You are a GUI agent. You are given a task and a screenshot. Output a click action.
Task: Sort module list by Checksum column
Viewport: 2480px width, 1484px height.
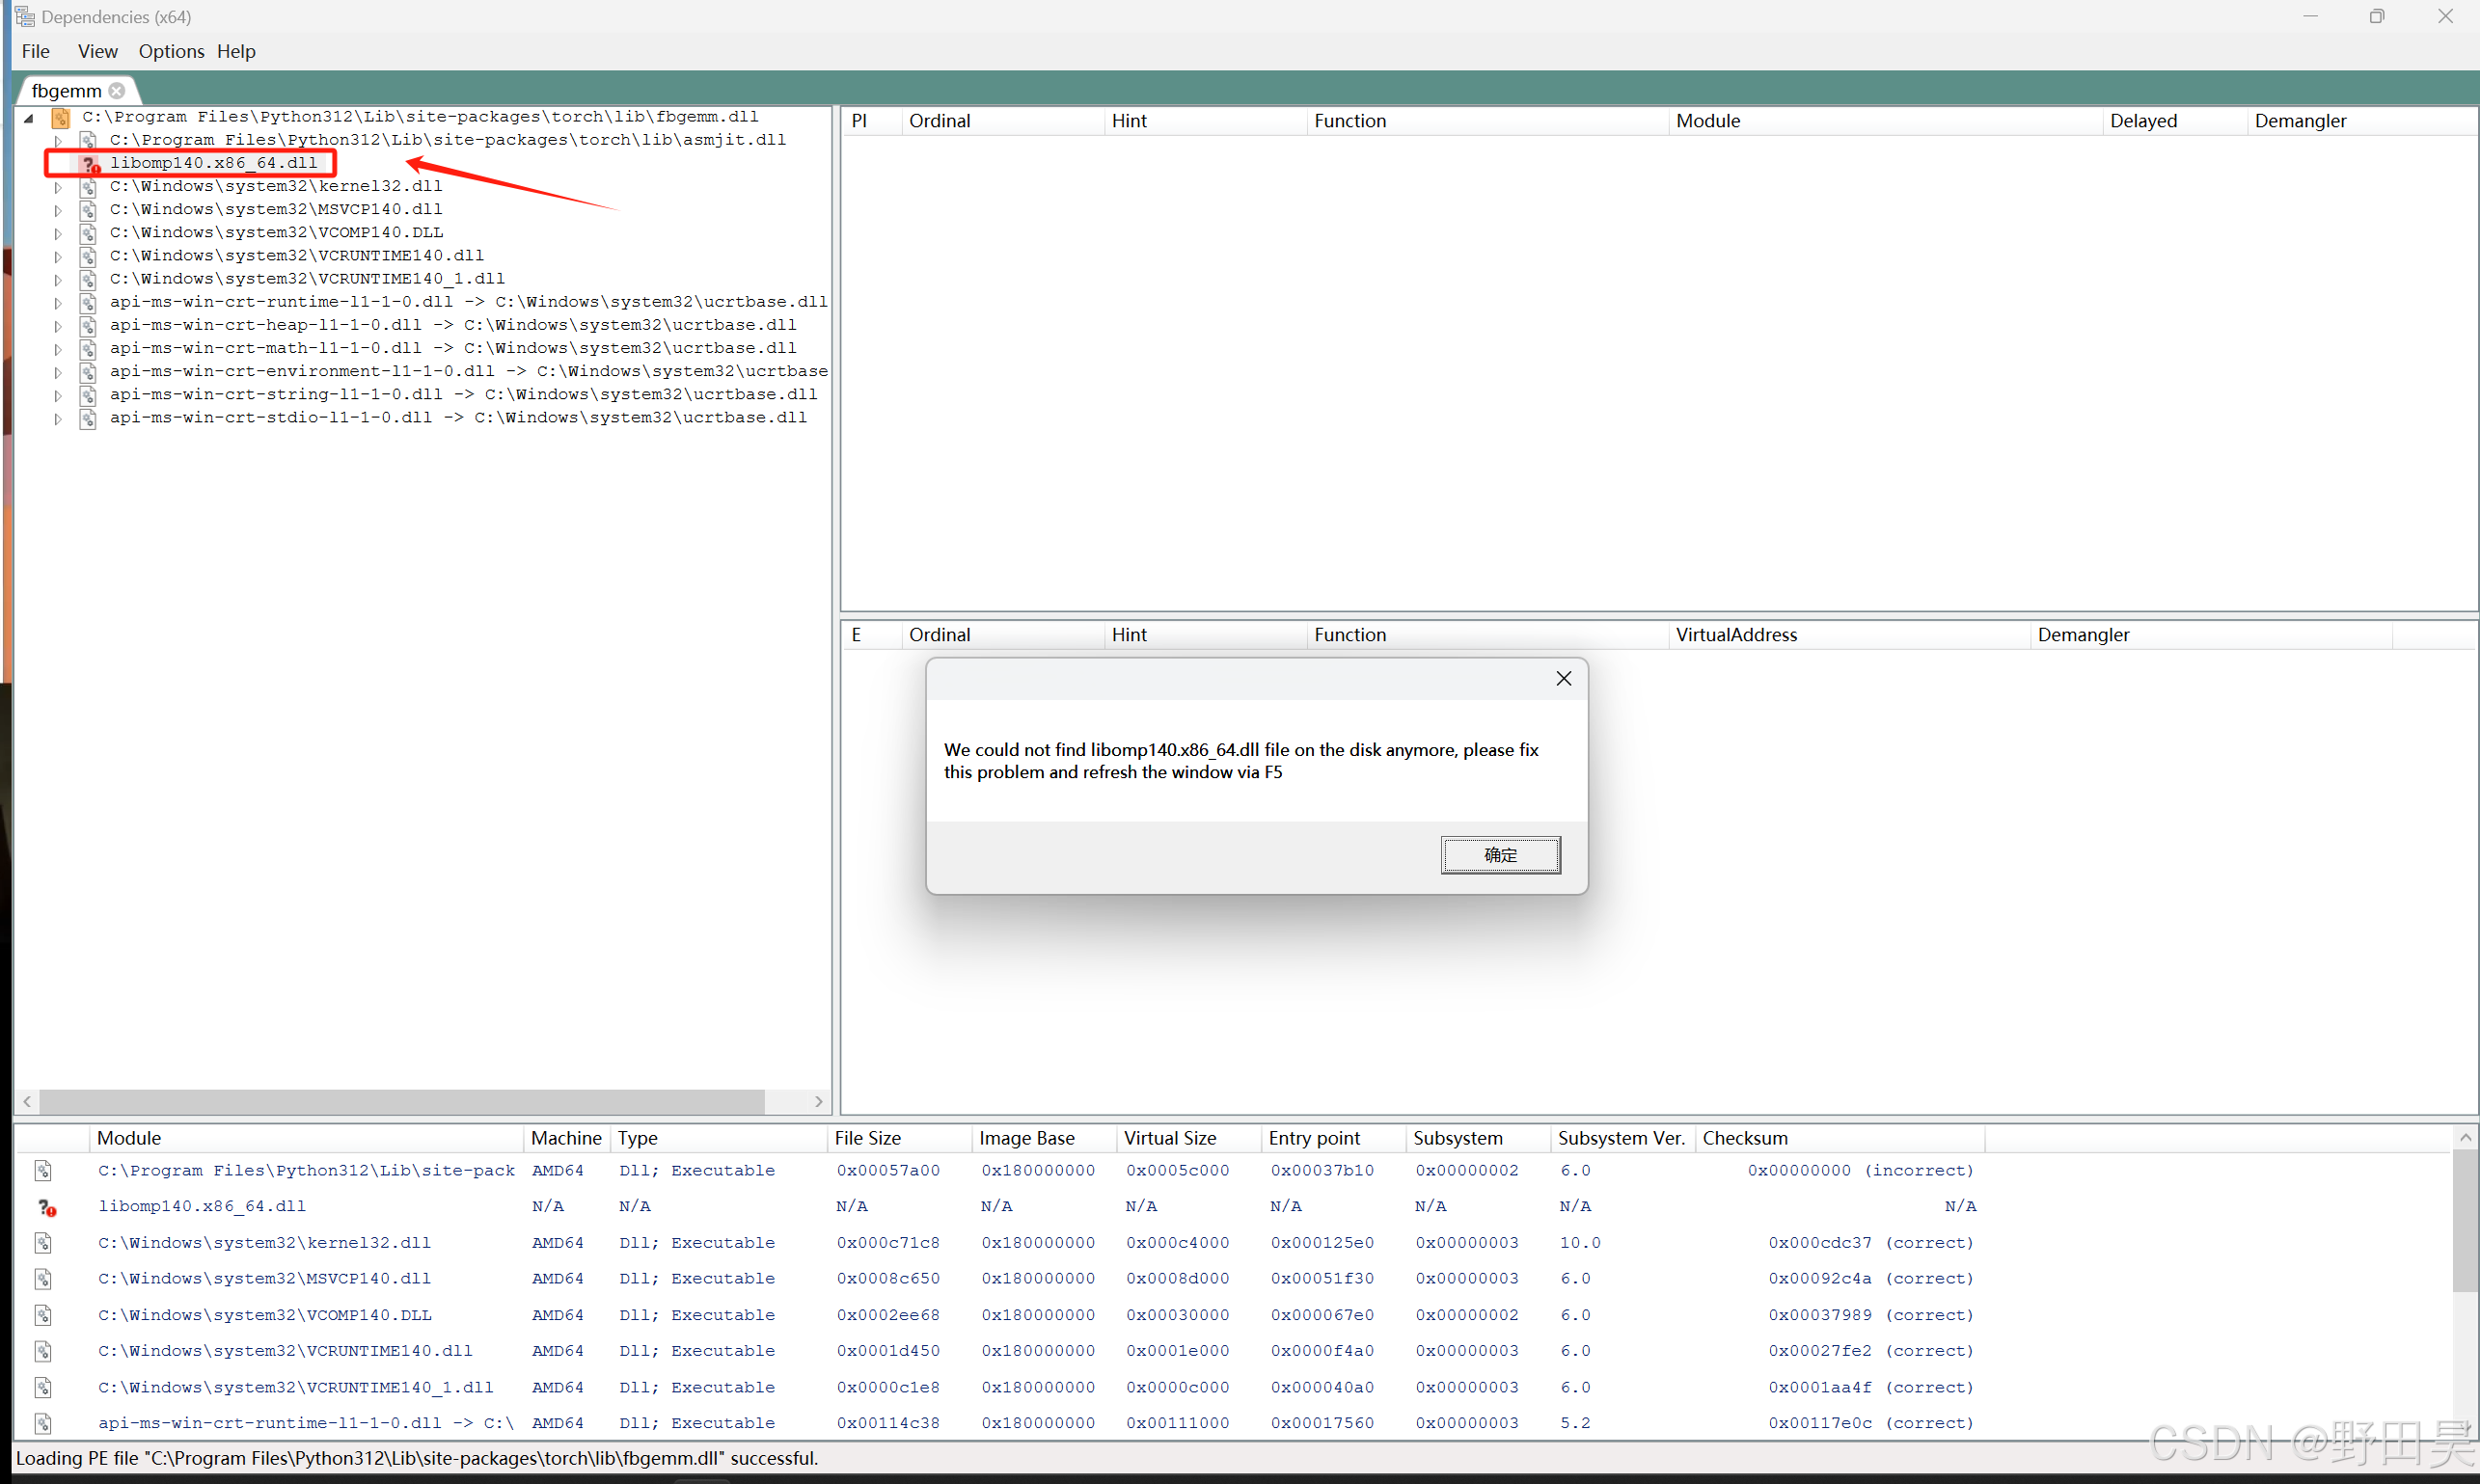[x=1839, y=1138]
